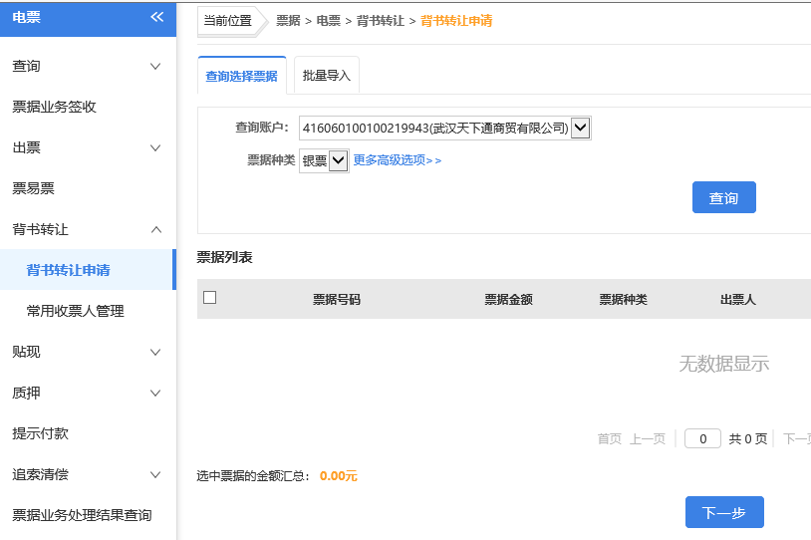Click the blue 下一步 button
Screen dimensions: 811x540
point(724,512)
